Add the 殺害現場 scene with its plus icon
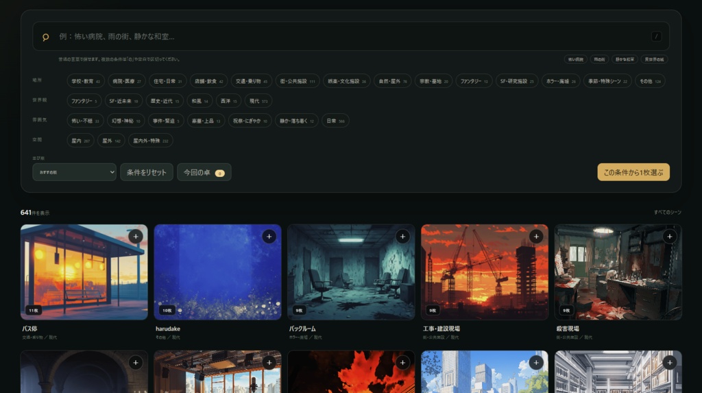Screen dimensions: 702x393 [669, 237]
